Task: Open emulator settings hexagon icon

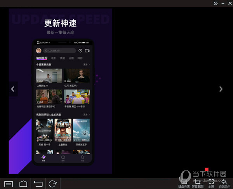Action: point(216,3)
